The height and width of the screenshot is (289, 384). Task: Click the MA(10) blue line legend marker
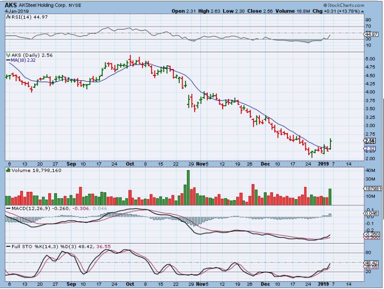(x=8, y=60)
